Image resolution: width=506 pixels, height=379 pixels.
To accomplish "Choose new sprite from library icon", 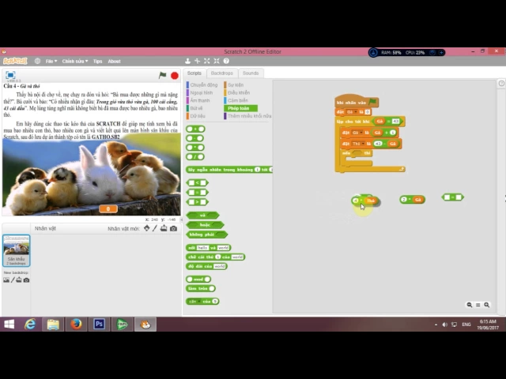I will pos(146,228).
